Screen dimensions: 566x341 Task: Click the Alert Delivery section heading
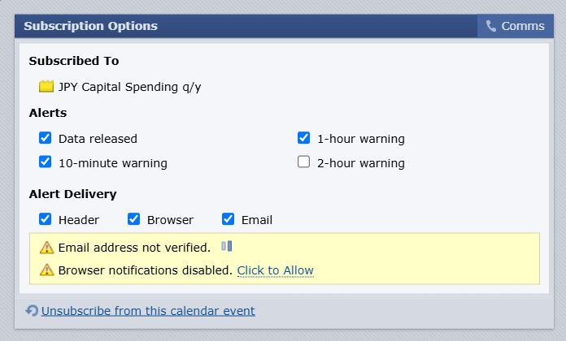(x=73, y=194)
